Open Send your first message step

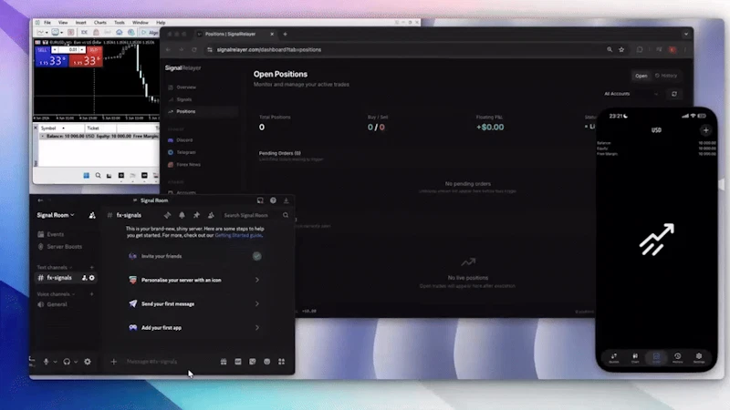194,304
